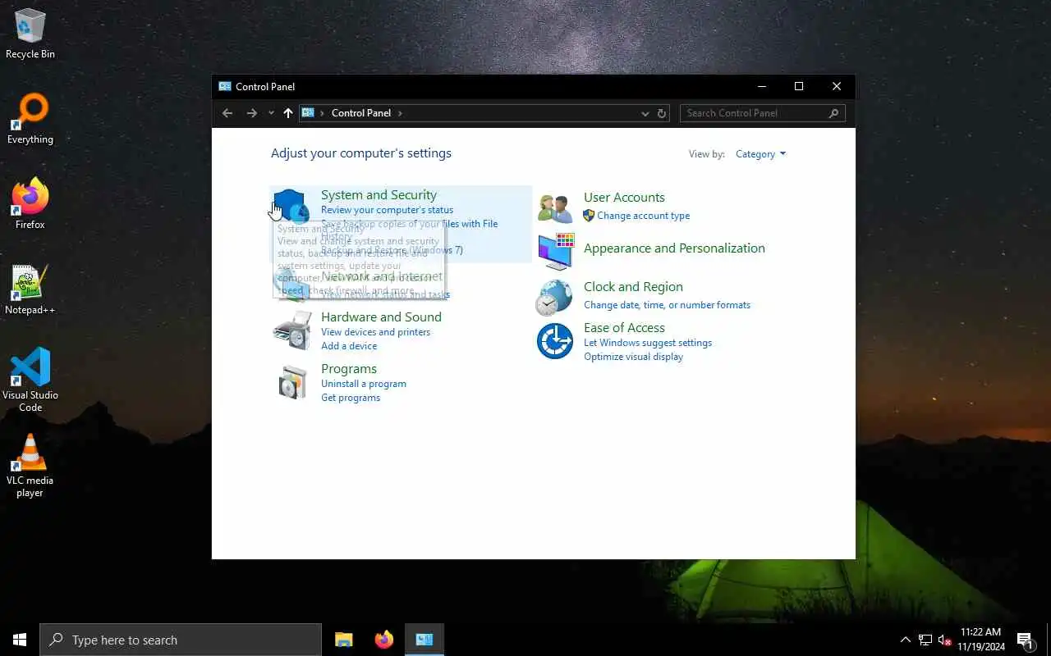
Task: Open Visual Studio Code desktop shortcut
Action: (x=30, y=380)
